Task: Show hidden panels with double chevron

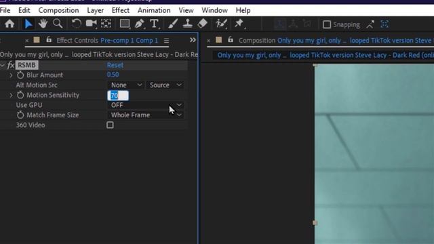Action: (x=193, y=40)
